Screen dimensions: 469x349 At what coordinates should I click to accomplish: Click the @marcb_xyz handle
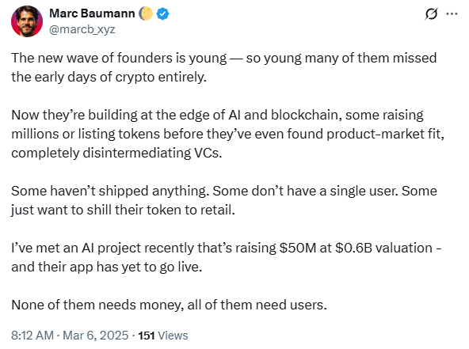pyautogui.click(x=82, y=29)
